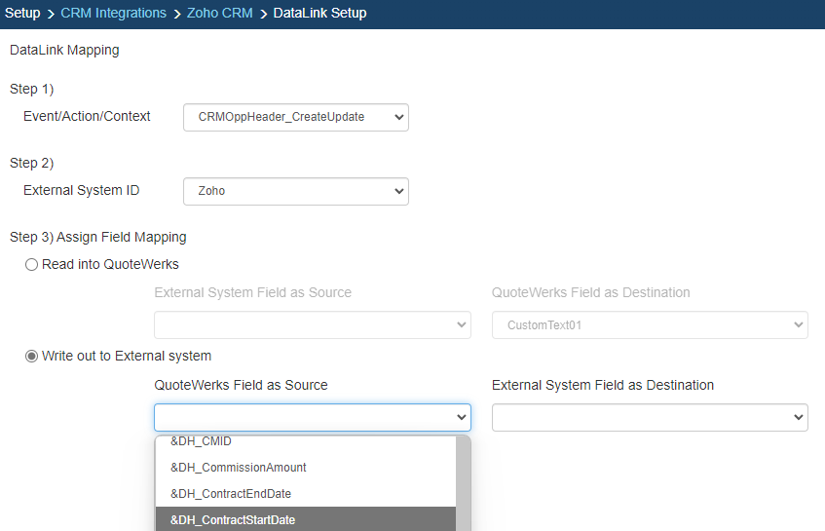Select the &DH_CommissionAmount option
This screenshot has width=825, height=531.
point(238,468)
